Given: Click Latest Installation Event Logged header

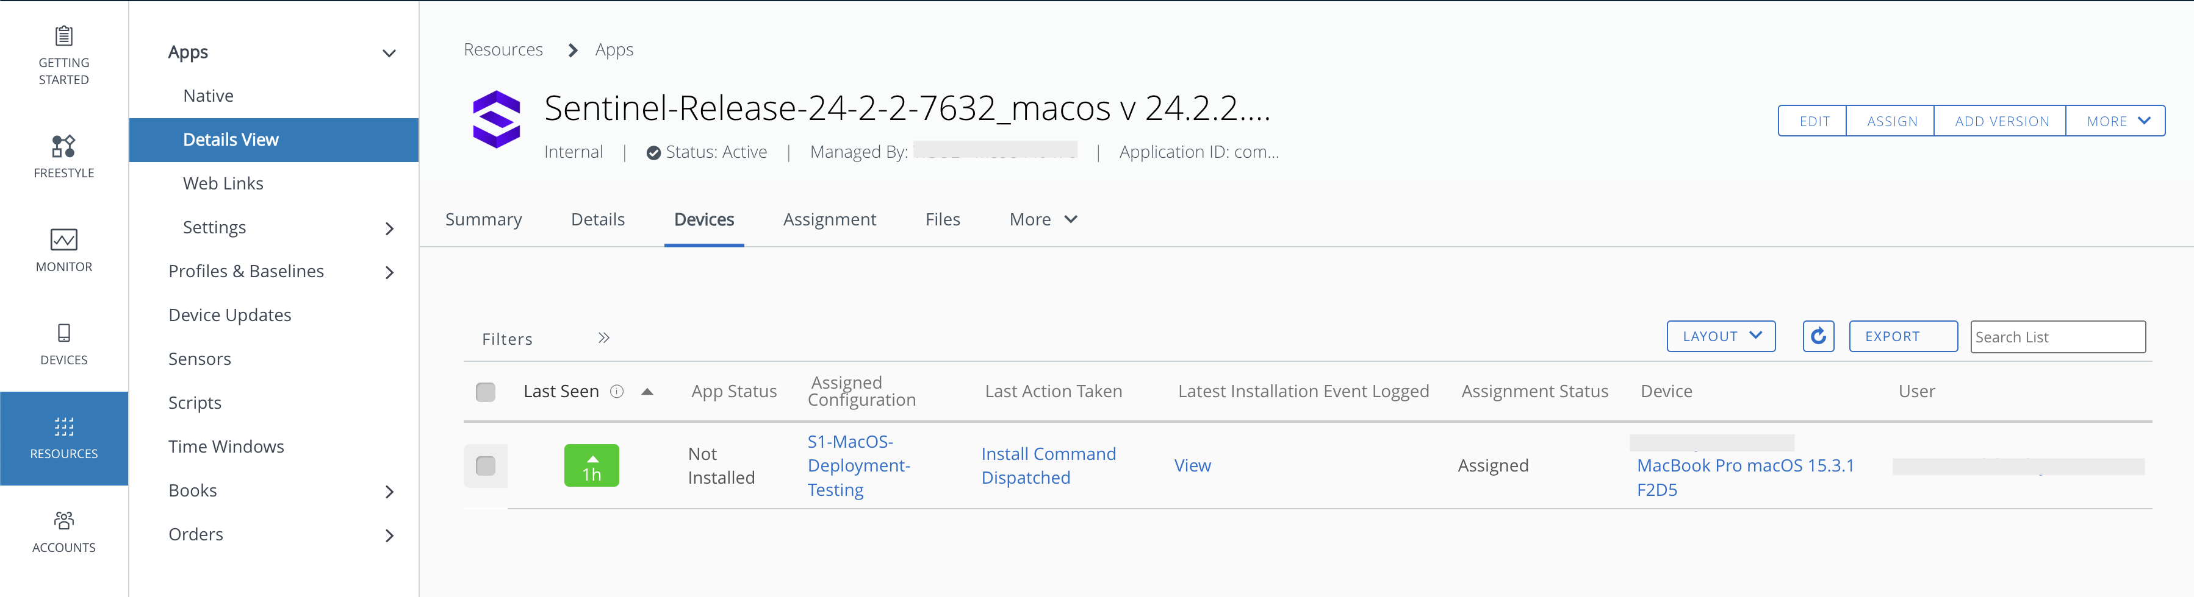Looking at the screenshot, I should click(x=1303, y=391).
